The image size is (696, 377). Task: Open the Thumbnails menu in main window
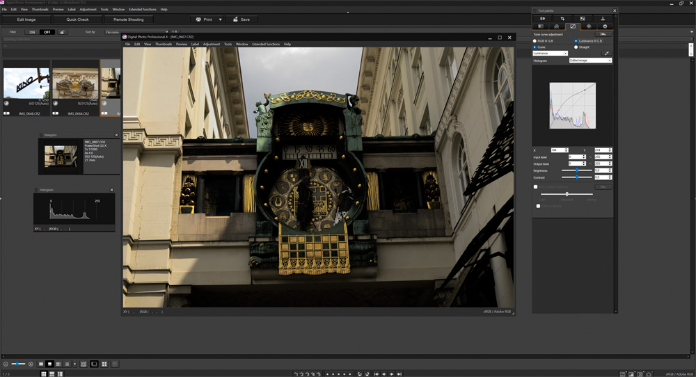point(40,9)
